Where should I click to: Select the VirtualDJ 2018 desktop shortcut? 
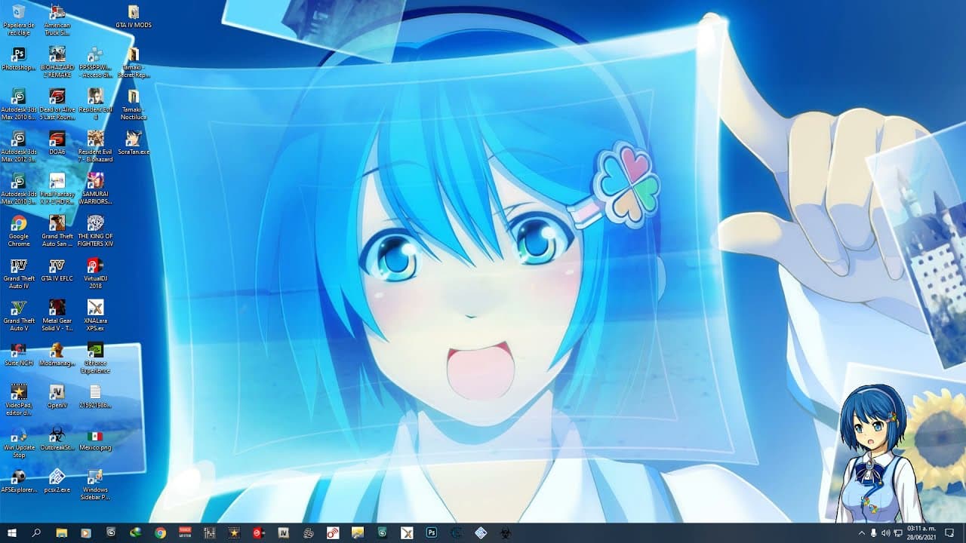[x=96, y=274]
